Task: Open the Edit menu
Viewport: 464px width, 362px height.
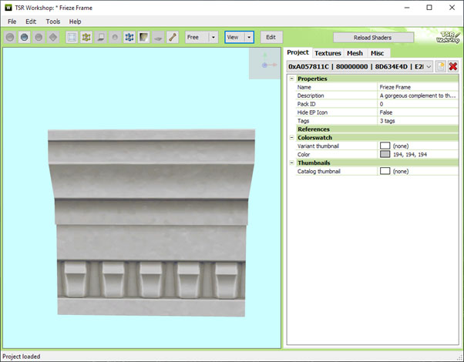Action: point(31,22)
